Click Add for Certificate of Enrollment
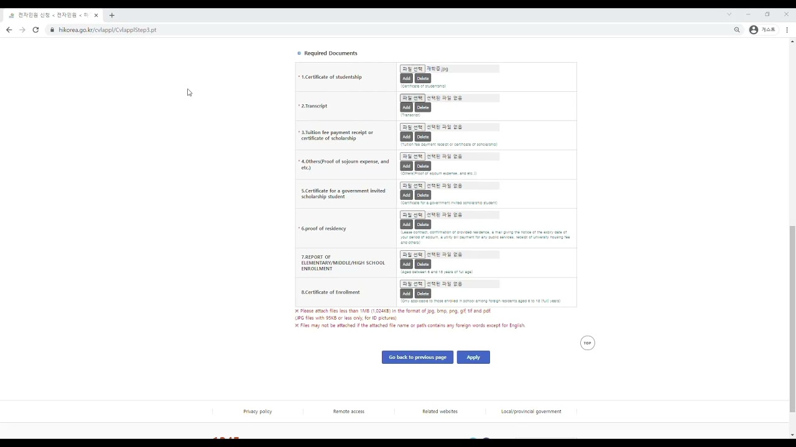 point(406,293)
